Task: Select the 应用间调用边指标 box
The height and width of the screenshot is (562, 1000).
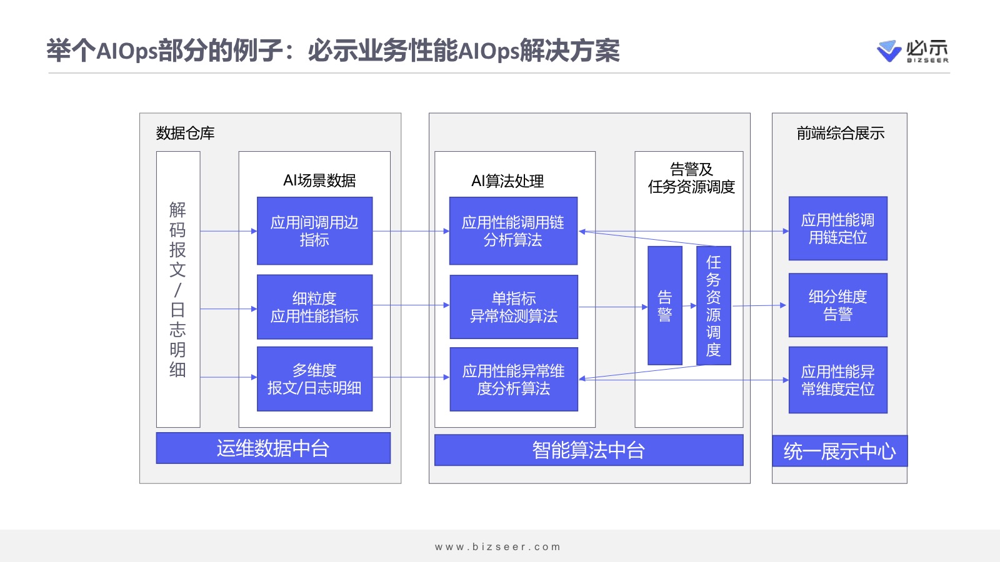Action: click(314, 231)
